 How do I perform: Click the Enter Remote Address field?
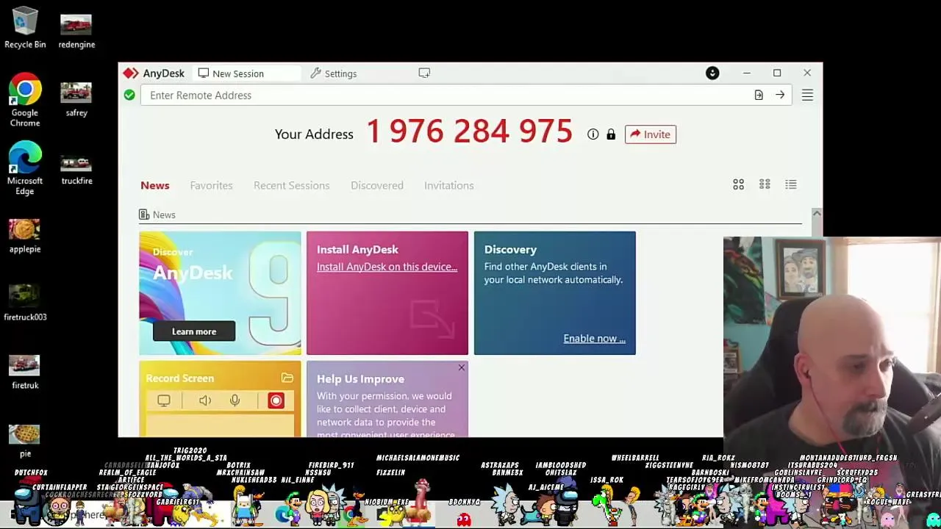pos(466,95)
